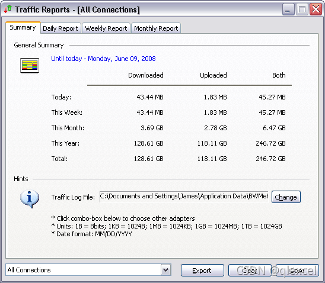Screen dimensions: 325x283
Task: Click This Year's both value 246.72 GB
Action: 270,143
